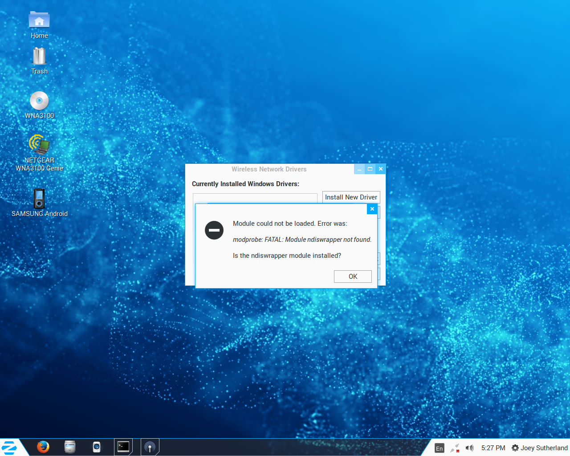
Task: Maximize the Wireless Network Drivers window
Action: [370, 169]
